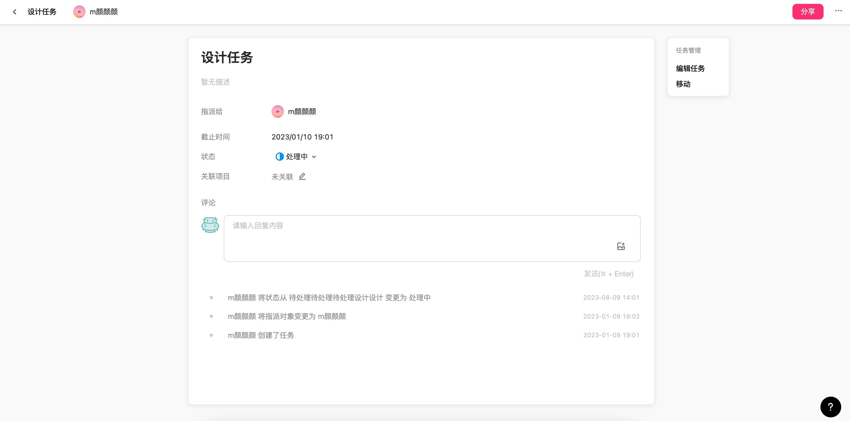Click the blue half-circle 处理中 status icon
The height and width of the screenshot is (421, 850).
click(280, 156)
